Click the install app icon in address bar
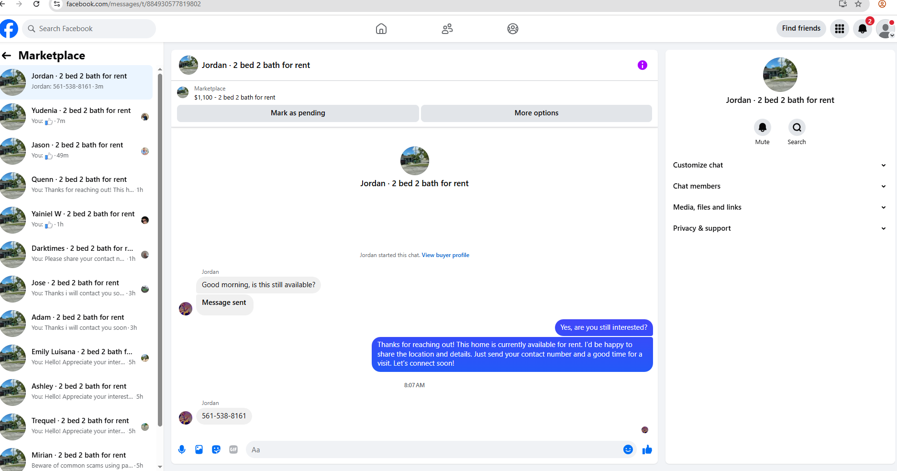The image size is (897, 471). click(843, 4)
